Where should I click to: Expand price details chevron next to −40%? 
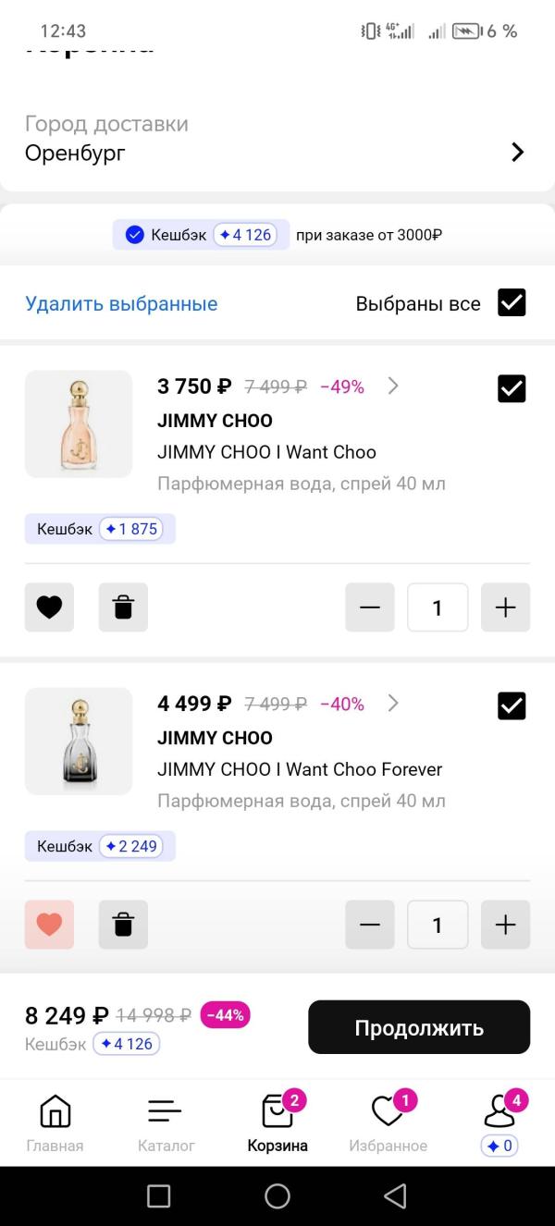(x=393, y=704)
